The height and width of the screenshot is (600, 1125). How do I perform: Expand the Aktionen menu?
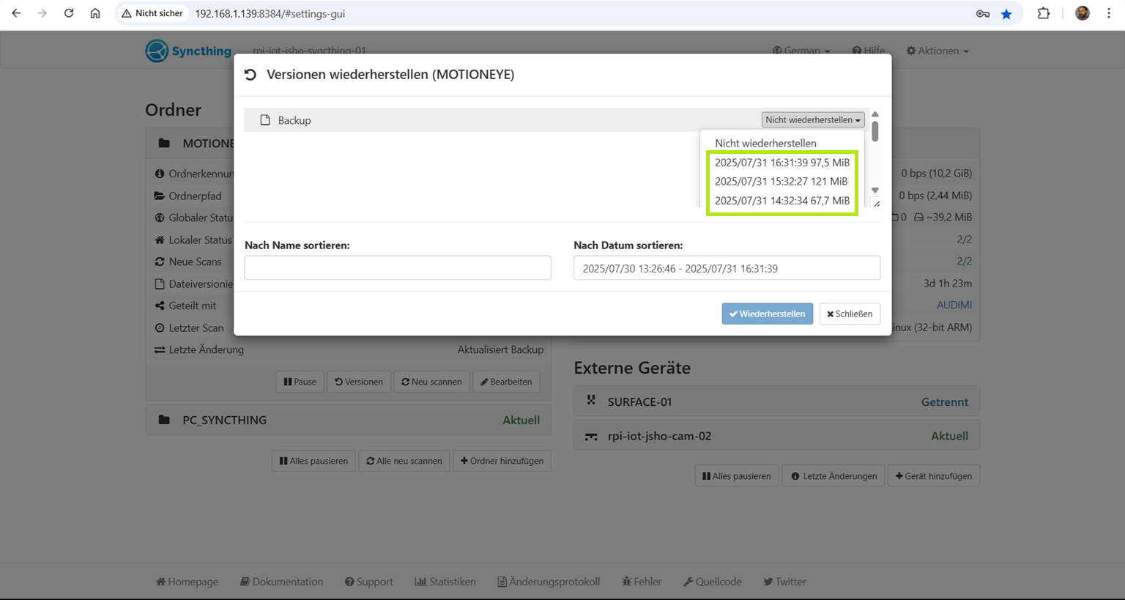click(x=937, y=51)
